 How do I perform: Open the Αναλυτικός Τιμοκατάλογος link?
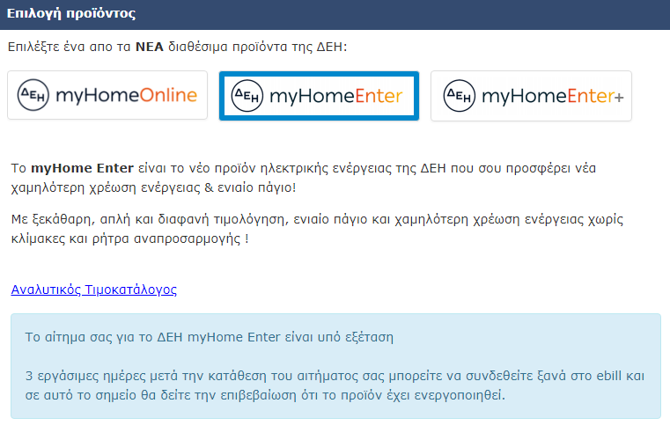coord(93,290)
